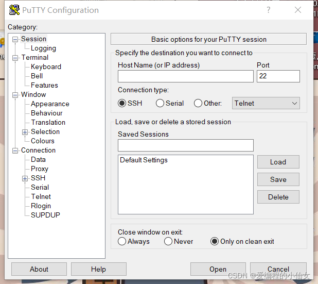
Task: Click the Open button to connect
Action: 218,269
